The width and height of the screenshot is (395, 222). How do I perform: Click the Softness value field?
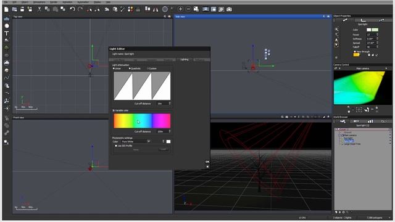click(x=371, y=39)
